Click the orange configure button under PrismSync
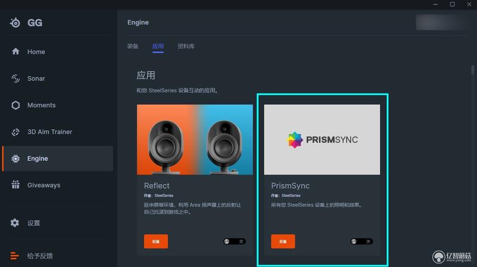477x267 pixels. tap(283, 241)
